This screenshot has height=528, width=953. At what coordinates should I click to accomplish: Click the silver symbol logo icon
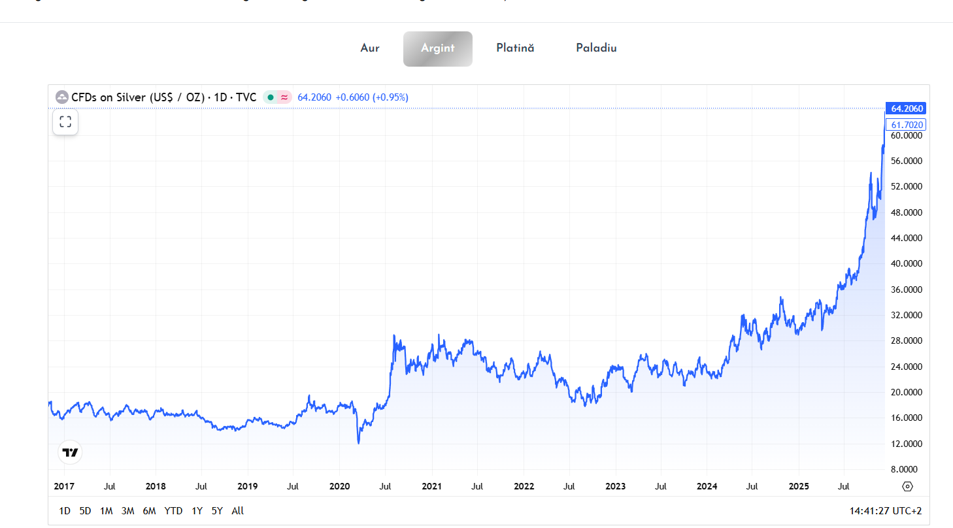(62, 97)
